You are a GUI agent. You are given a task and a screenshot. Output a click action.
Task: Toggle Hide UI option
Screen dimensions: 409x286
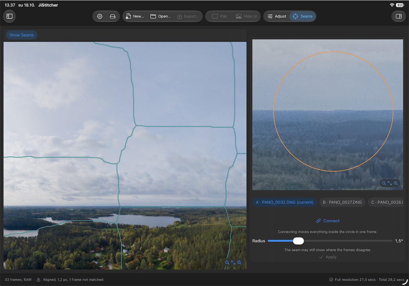[246, 16]
